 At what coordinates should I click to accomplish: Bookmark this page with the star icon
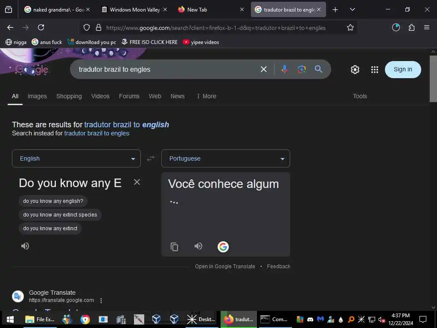350,27
